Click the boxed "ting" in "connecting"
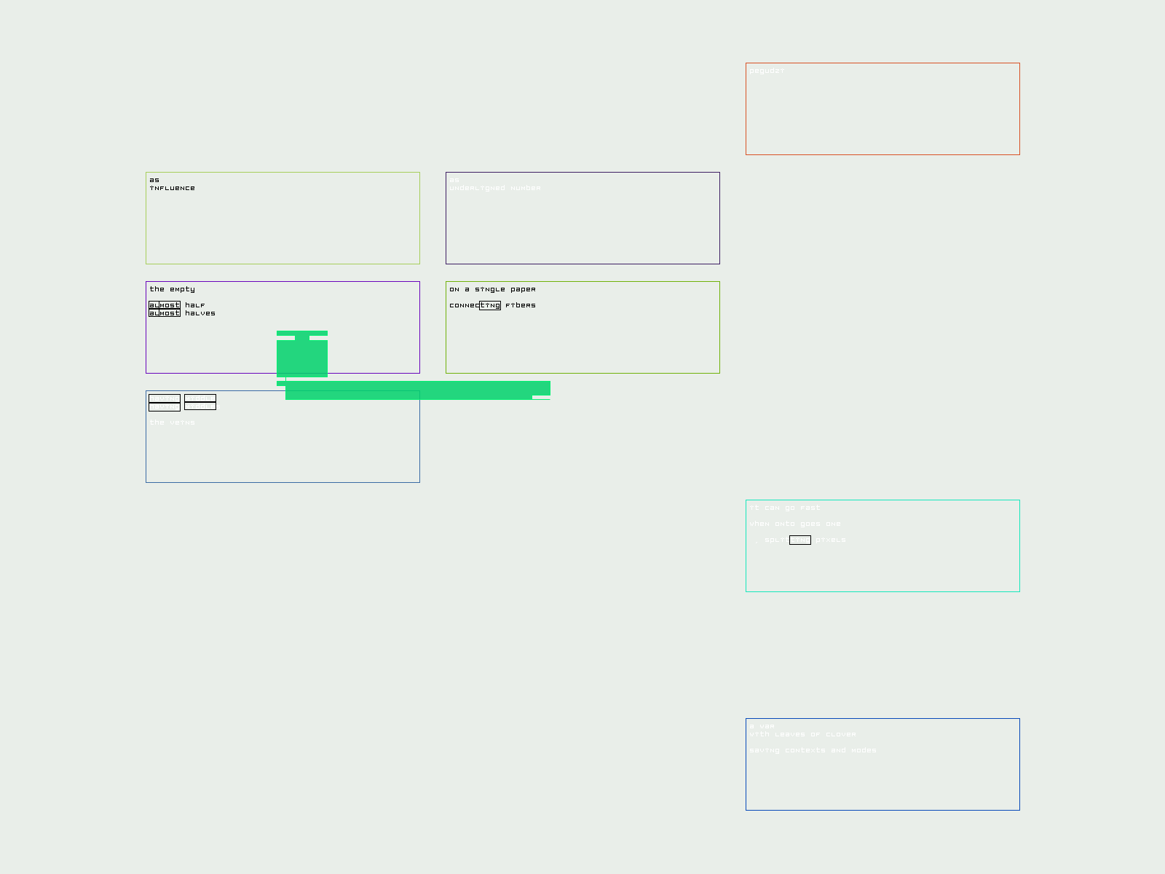The height and width of the screenshot is (874, 1165). [490, 305]
